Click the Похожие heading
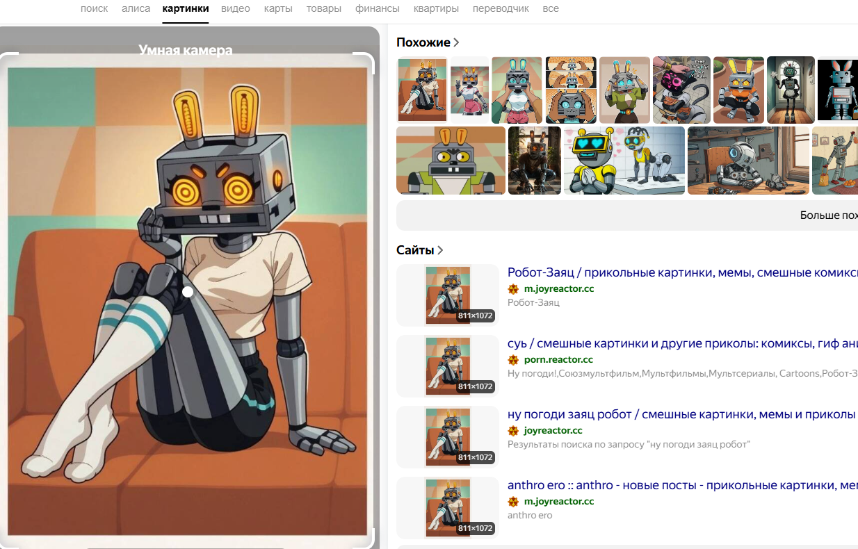 [423, 43]
